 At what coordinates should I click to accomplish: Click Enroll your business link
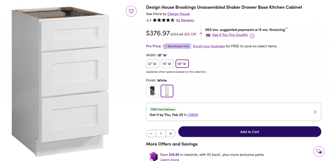(209, 46)
